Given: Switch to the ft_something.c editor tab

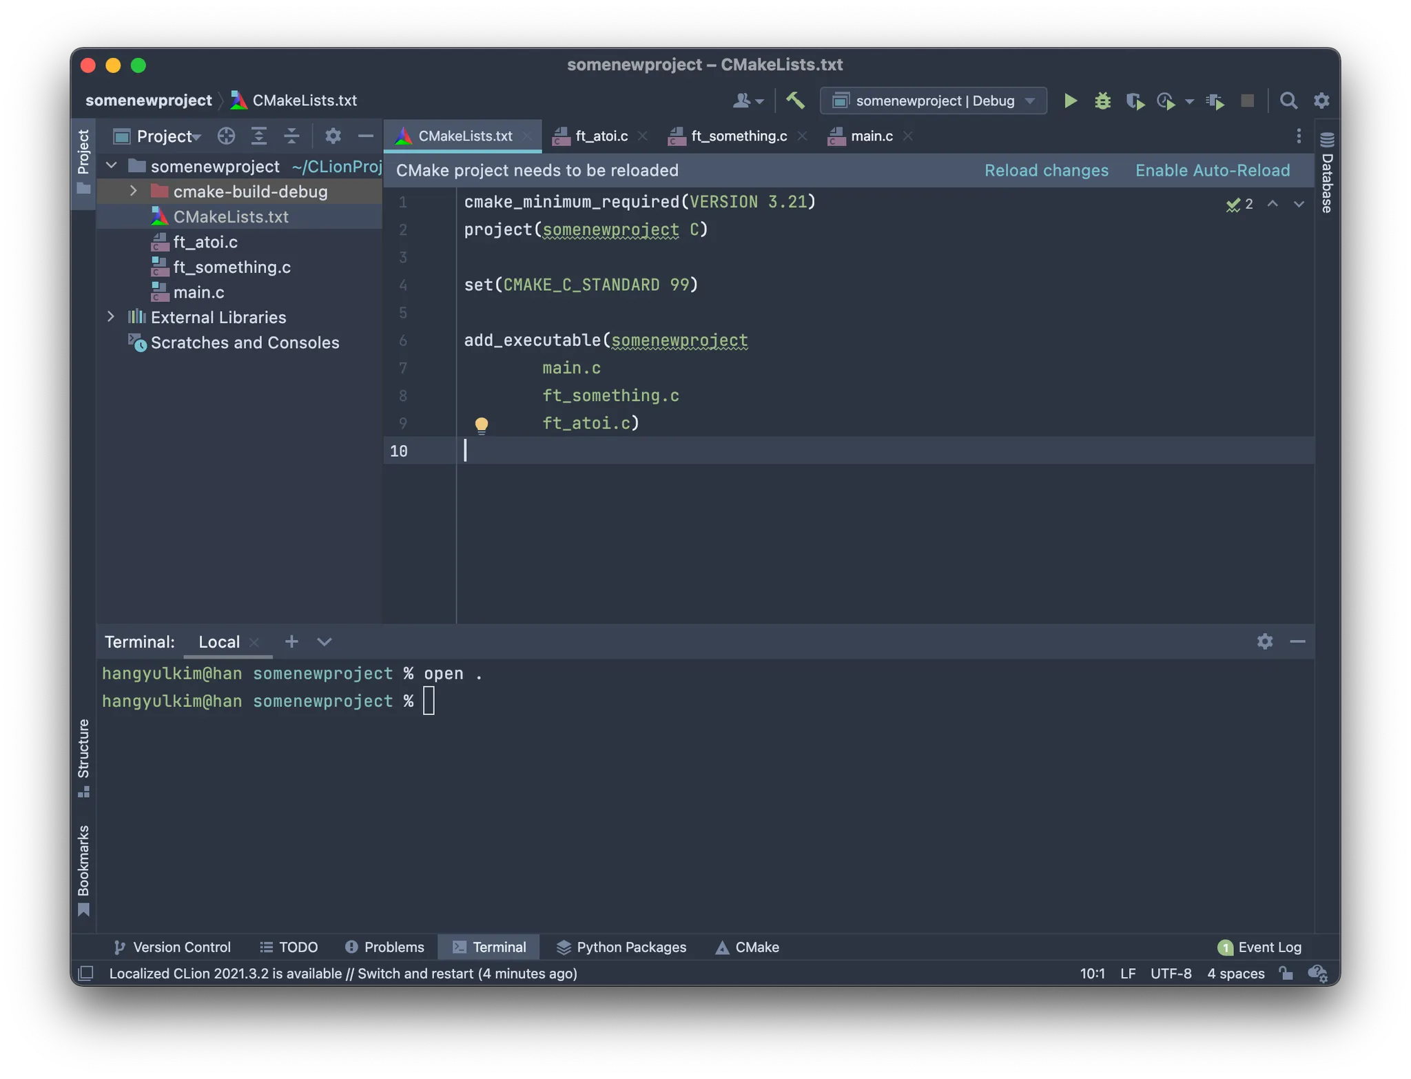Looking at the screenshot, I should pos(739,136).
